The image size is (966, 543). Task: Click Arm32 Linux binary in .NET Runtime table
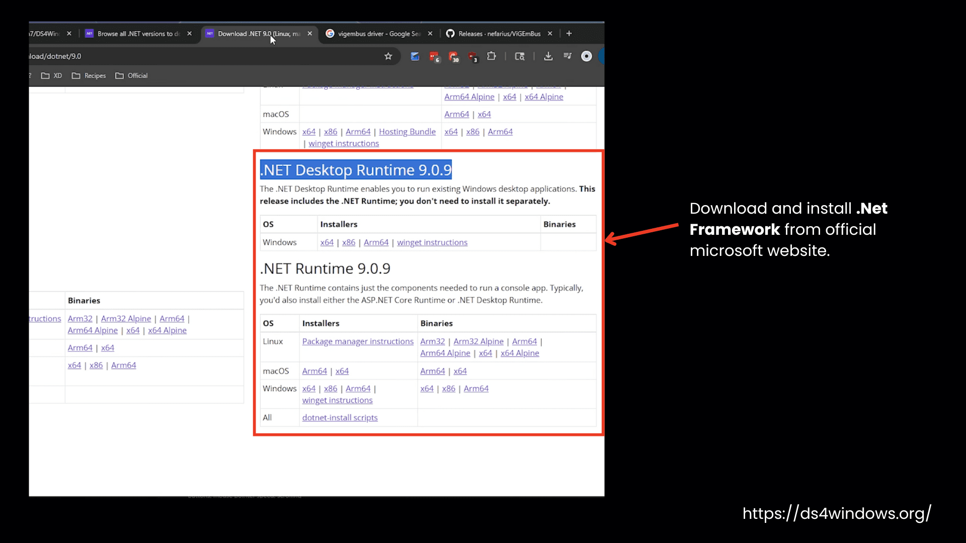tap(433, 341)
